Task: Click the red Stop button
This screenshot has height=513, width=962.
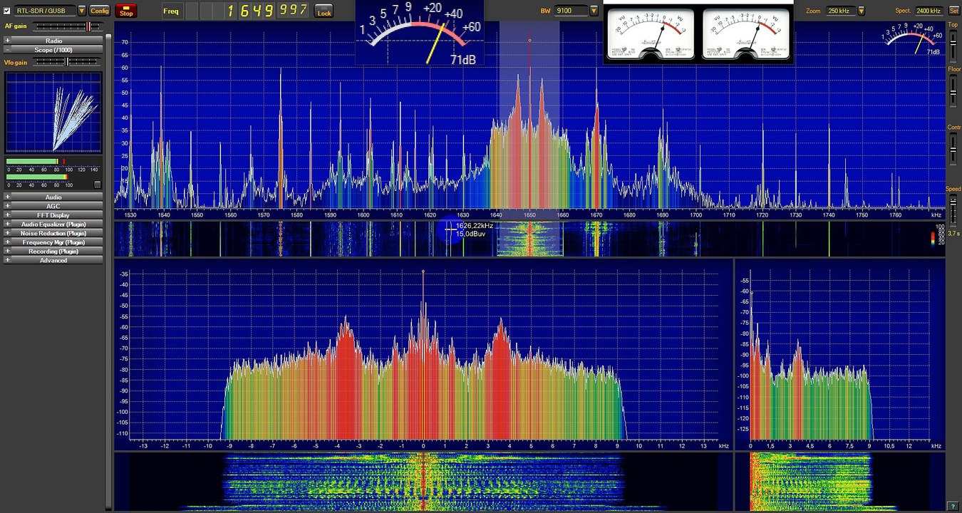Action: tap(125, 11)
